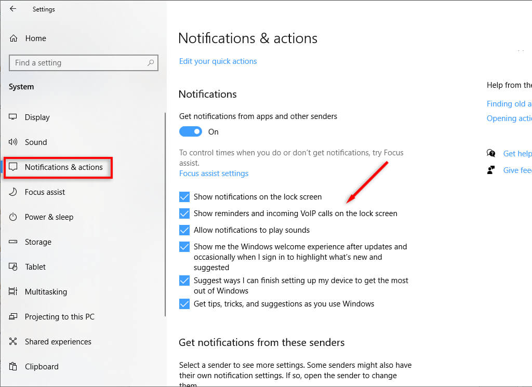
Task: Select Shared experiences in sidebar
Action: pos(58,342)
